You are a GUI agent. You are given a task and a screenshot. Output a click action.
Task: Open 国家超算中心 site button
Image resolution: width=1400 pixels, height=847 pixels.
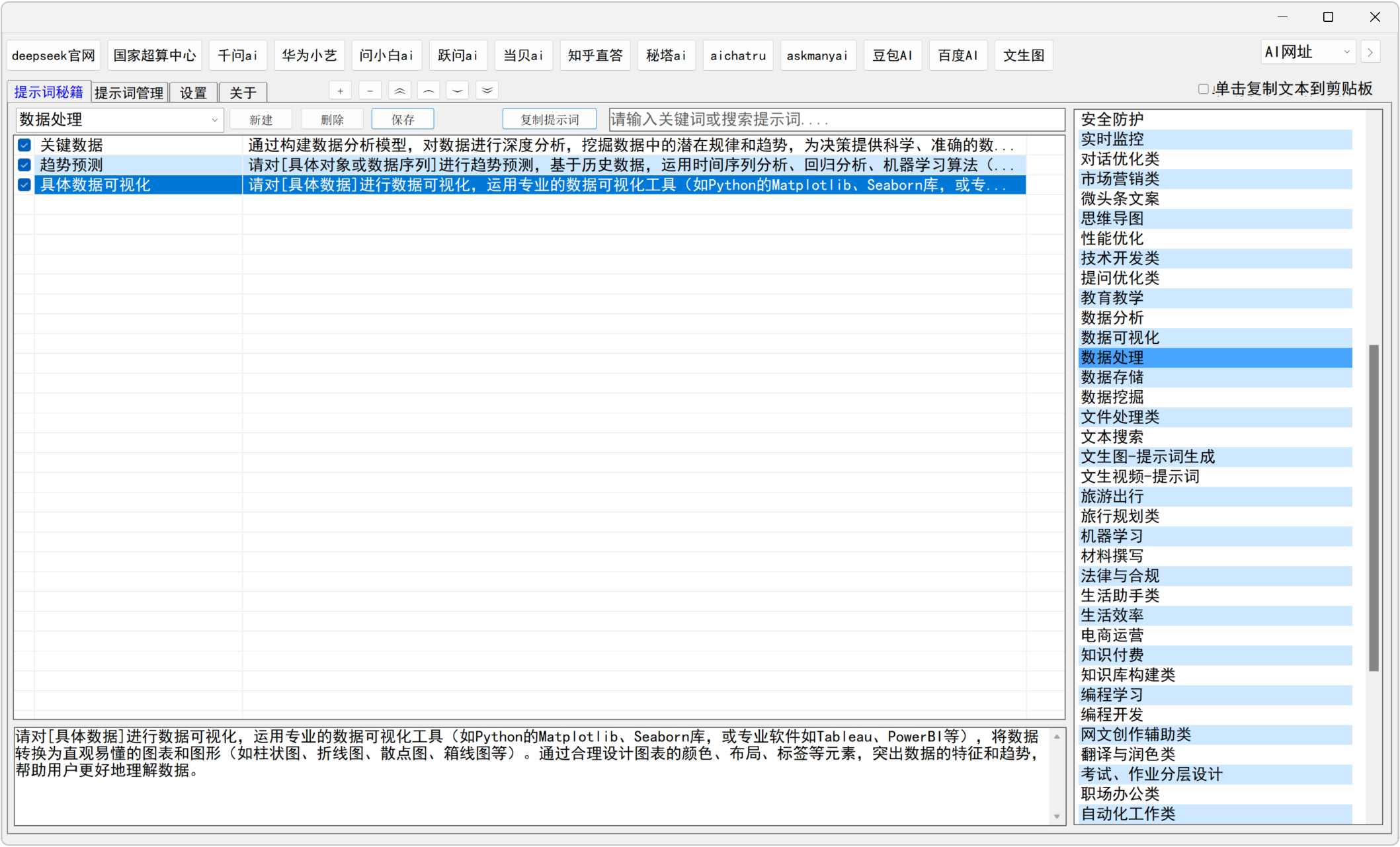click(x=155, y=56)
